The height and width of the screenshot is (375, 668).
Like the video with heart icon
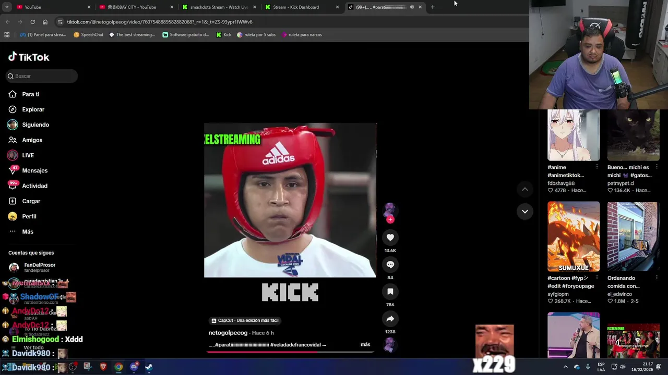[x=390, y=238]
